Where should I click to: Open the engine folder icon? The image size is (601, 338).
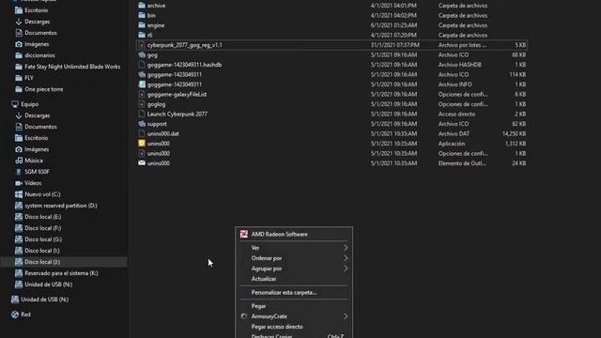pos(142,25)
